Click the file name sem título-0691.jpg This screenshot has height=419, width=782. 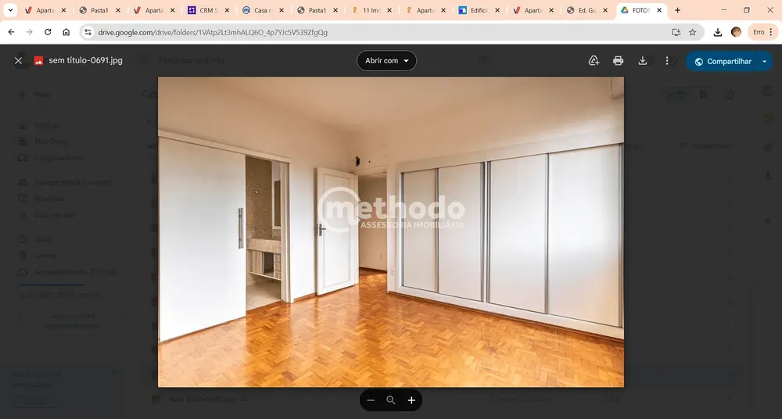click(85, 60)
